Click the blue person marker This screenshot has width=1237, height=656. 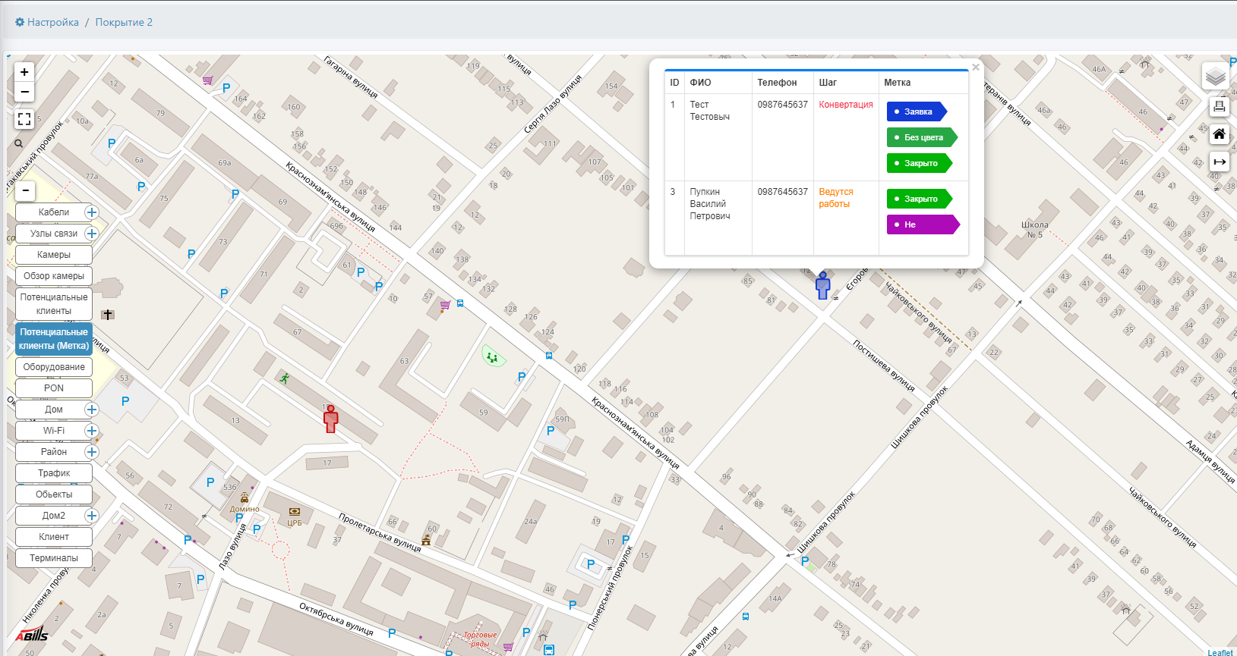[x=822, y=286]
